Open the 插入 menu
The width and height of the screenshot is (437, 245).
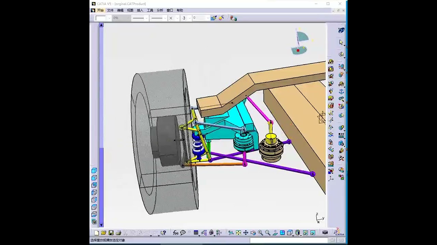point(140,11)
